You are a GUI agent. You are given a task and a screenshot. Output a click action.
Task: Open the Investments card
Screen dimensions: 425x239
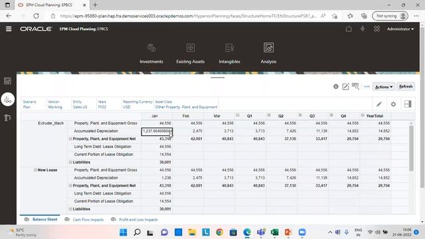151,53
